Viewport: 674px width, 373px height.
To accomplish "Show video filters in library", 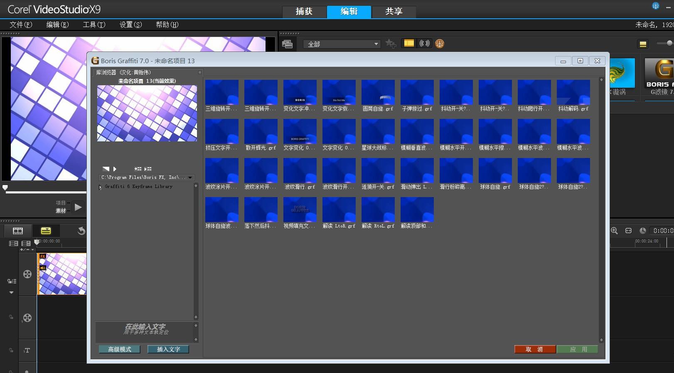I will tap(409, 43).
